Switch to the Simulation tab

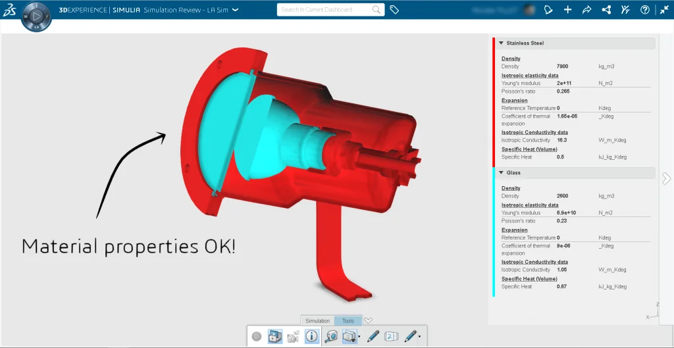[317, 321]
